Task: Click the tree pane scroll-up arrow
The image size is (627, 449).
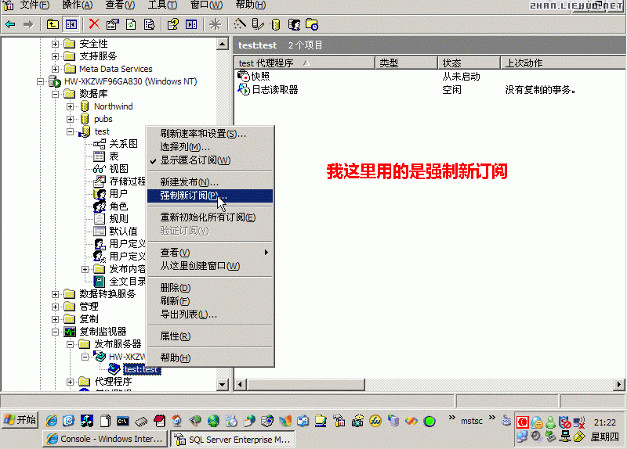Action: click(223, 44)
